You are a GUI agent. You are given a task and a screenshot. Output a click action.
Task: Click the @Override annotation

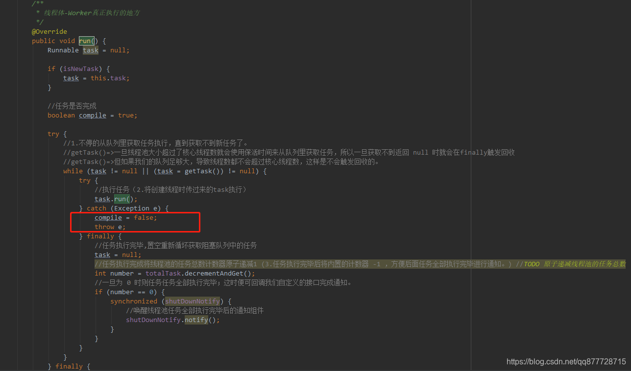pyautogui.click(x=49, y=31)
